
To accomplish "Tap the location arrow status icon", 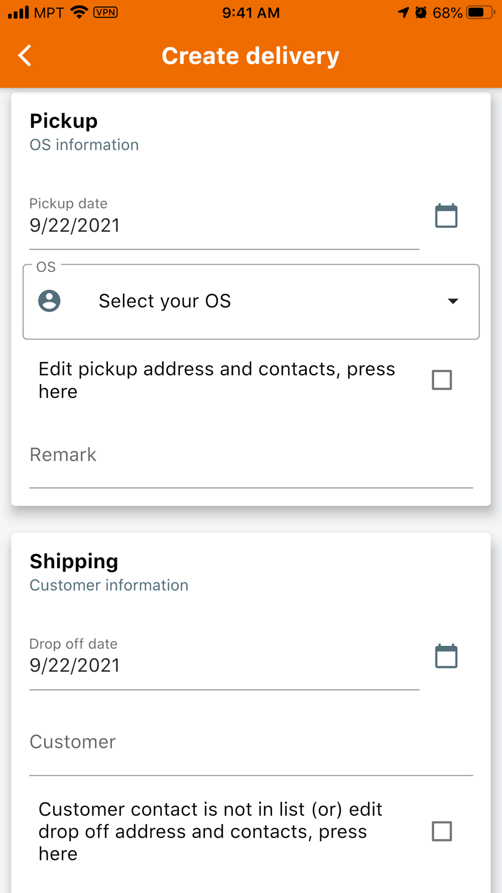I will tap(403, 13).
